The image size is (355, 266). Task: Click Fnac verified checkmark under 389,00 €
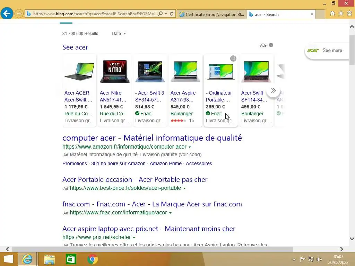[208, 114]
